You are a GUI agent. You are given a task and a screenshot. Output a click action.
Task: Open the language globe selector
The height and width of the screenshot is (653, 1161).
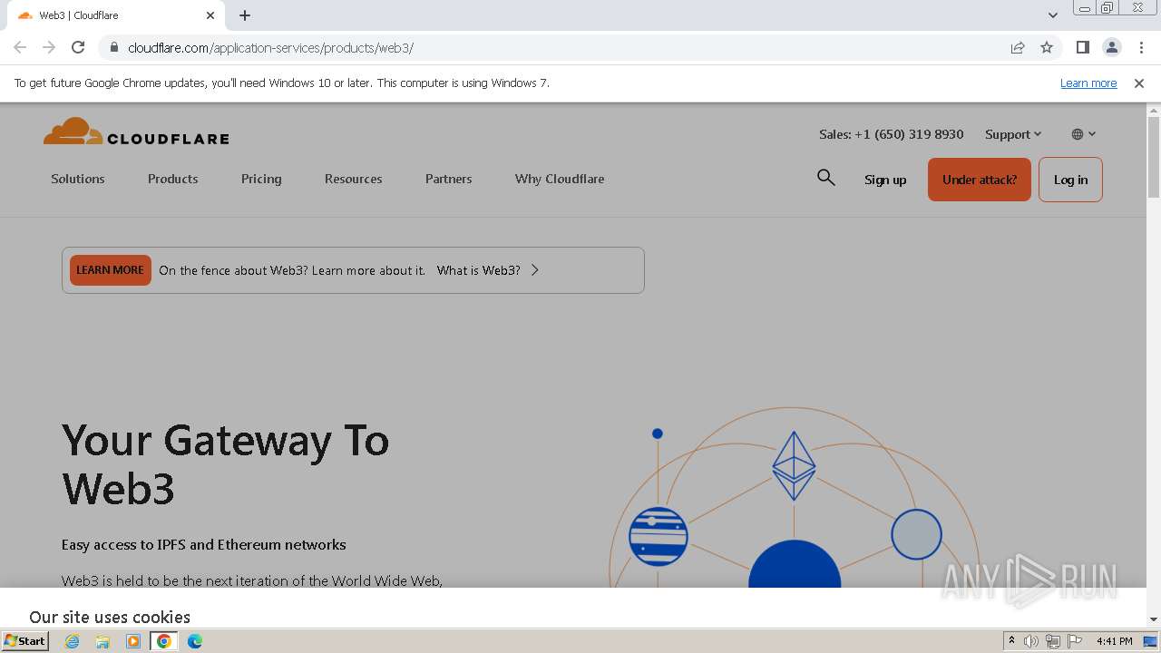click(x=1083, y=134)
